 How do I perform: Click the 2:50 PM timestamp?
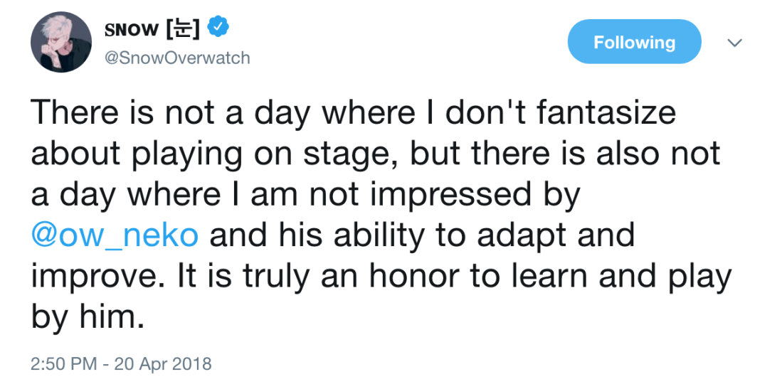[63, 364]
